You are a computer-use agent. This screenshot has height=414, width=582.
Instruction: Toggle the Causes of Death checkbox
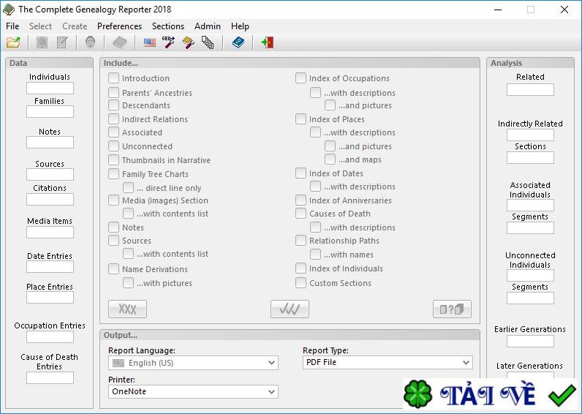[301, 214]
